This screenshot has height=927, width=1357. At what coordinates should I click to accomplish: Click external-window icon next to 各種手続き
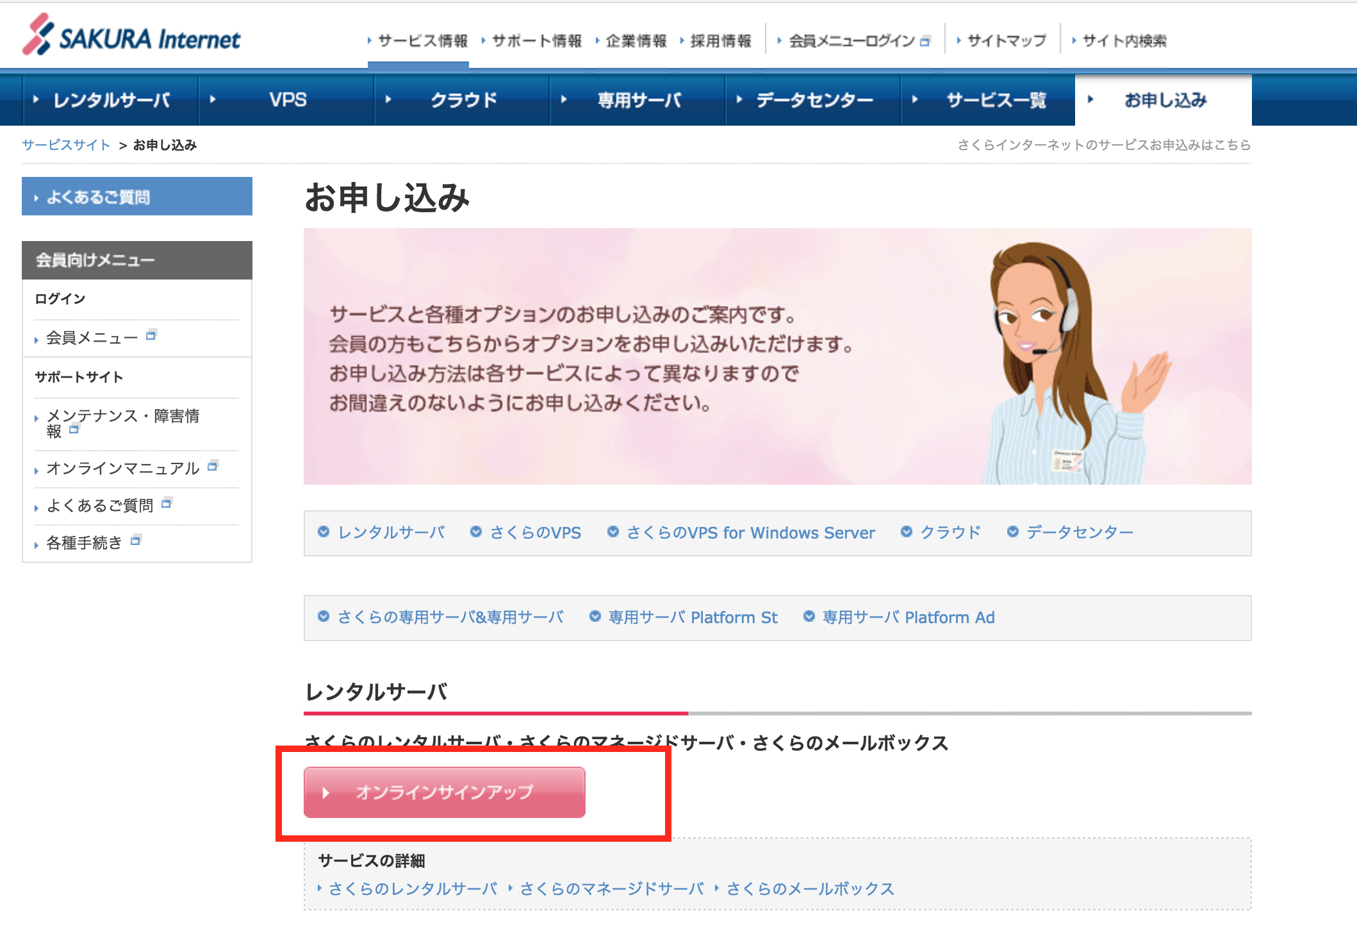point(136,540)
